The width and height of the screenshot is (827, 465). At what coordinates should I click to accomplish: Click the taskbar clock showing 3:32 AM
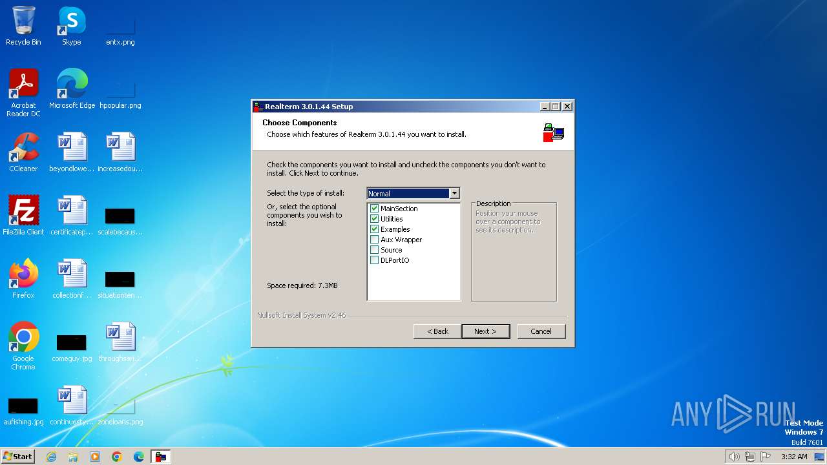point(794,457)
